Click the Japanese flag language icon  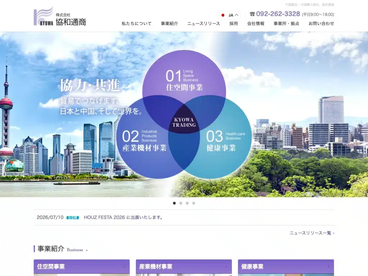tap(223, 15)
